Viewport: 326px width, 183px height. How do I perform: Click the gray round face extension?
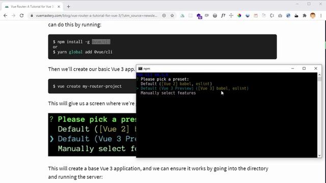(x=215, y=16)
